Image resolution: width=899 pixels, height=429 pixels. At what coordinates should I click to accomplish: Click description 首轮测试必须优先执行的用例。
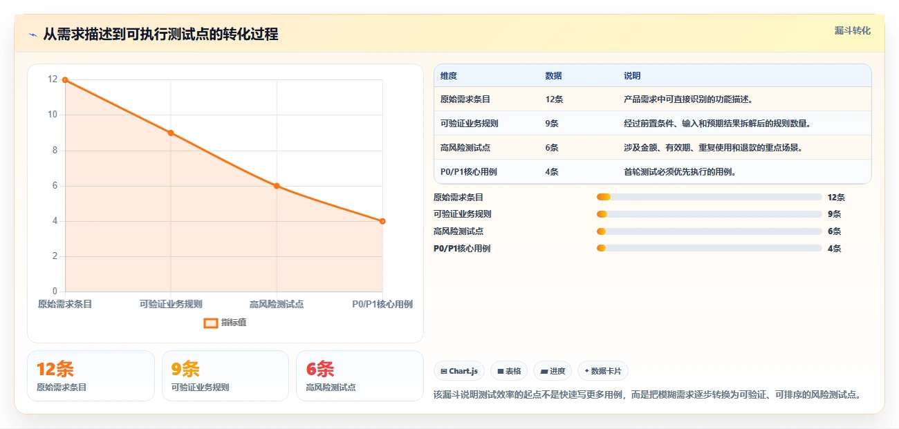(680, 172)
